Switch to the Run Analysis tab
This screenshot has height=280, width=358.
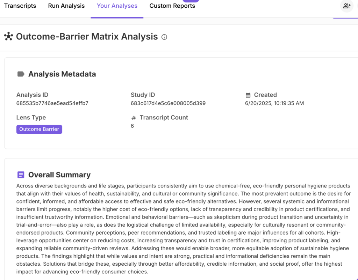click(66, 6)
